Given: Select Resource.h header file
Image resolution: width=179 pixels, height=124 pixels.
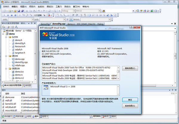Looking at the screenshot, I should point(20,46).
